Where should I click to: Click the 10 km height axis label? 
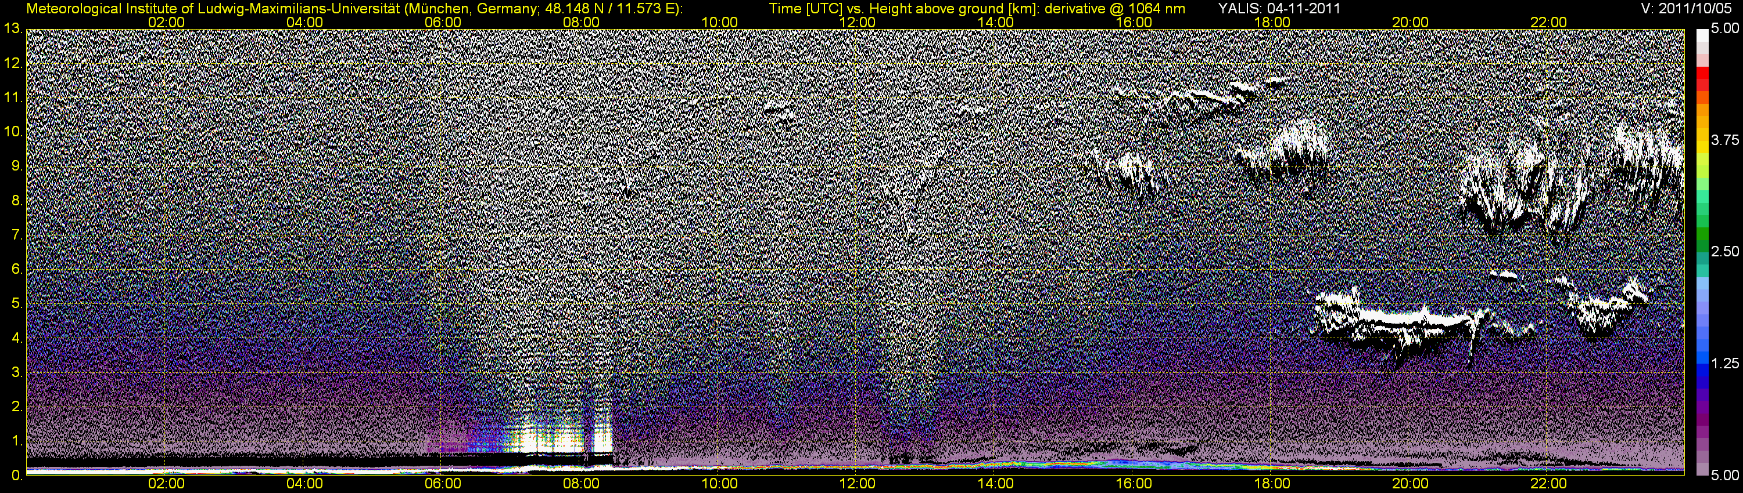[12, 132]
